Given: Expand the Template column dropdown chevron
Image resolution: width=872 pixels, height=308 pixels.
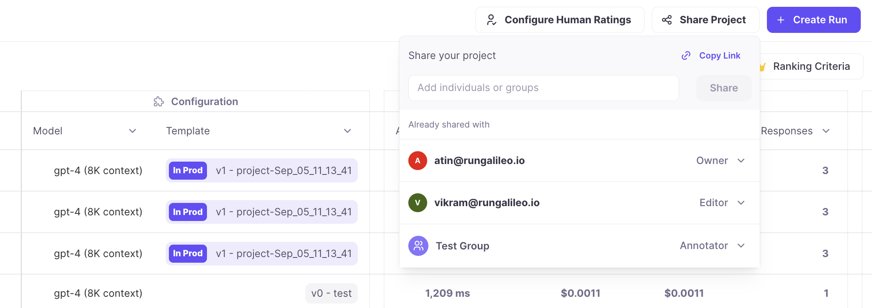Looking at the screenshot, I should click(347, 131).
